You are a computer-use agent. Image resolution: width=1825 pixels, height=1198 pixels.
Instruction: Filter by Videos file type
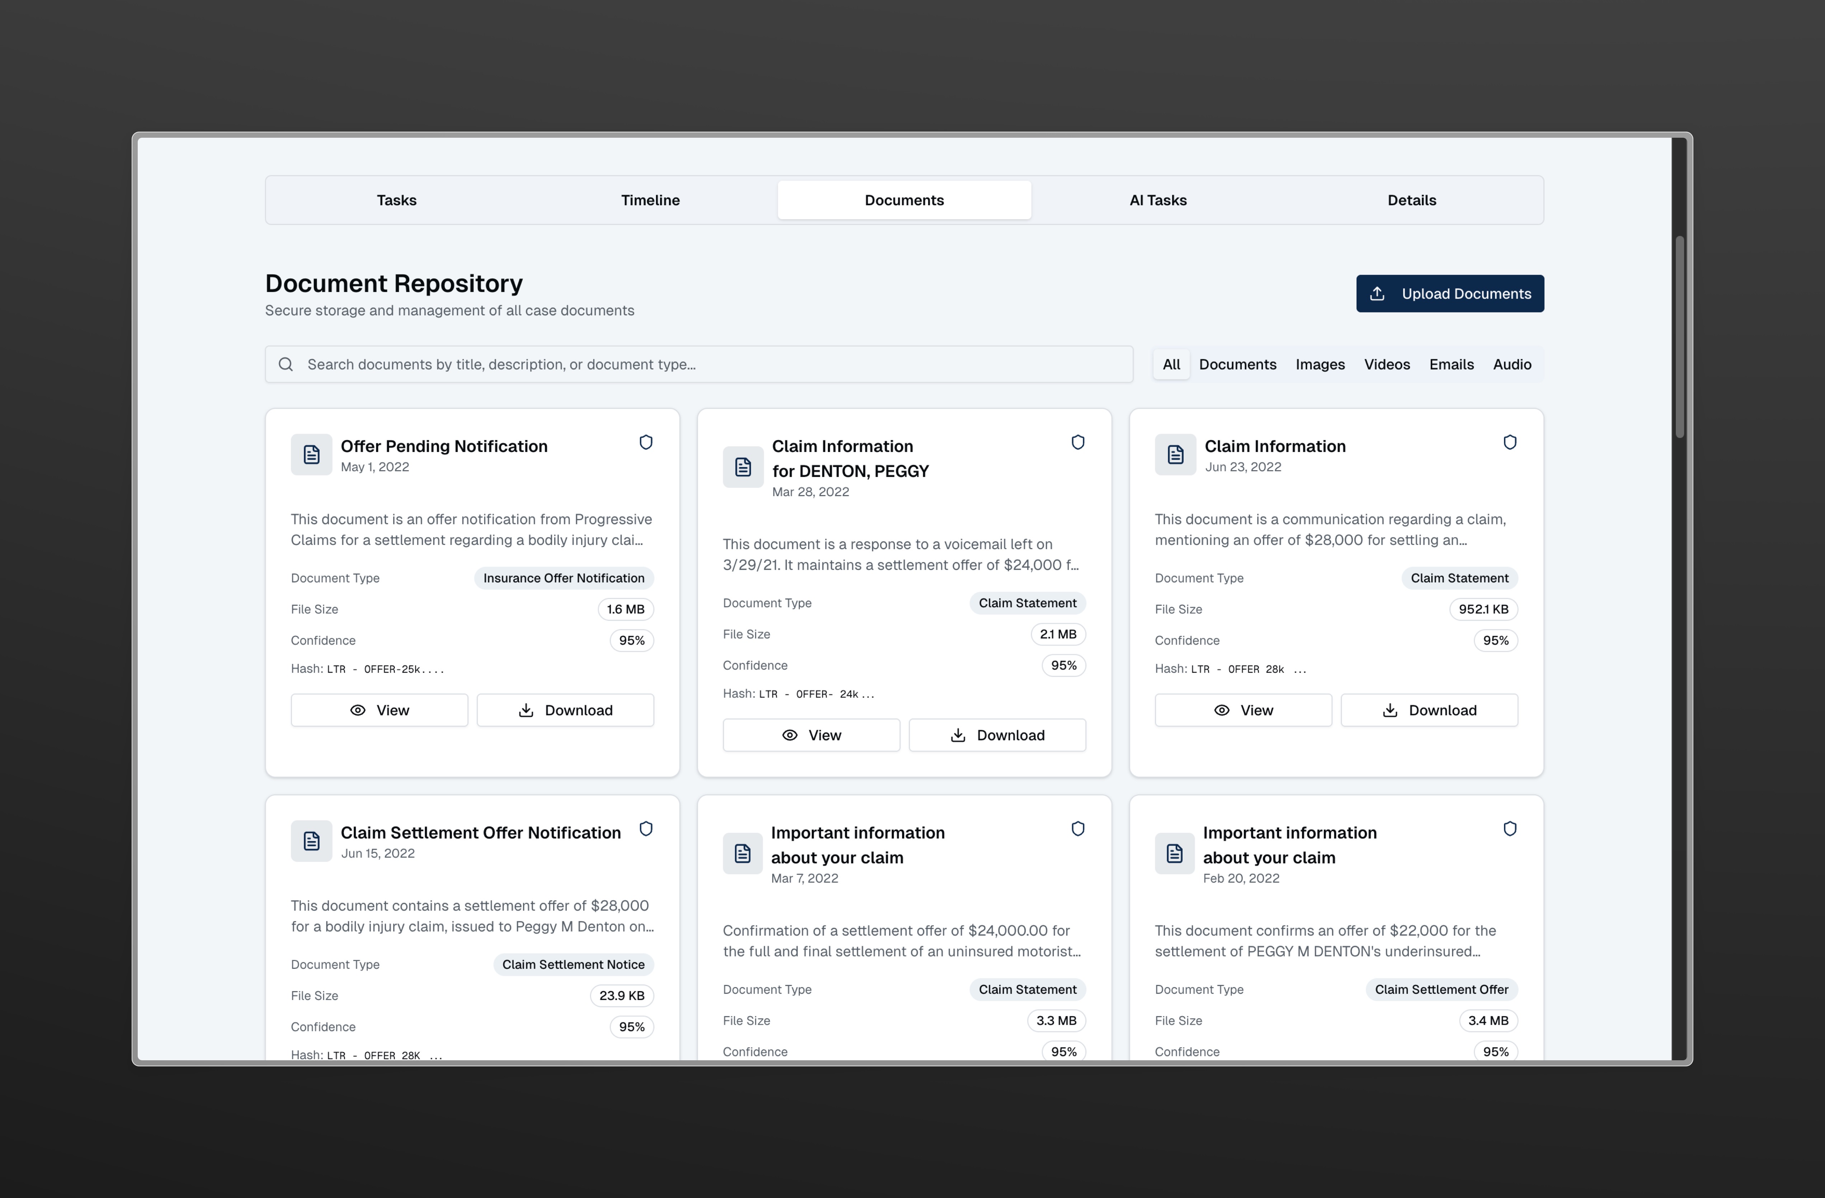coord(1386,364)
